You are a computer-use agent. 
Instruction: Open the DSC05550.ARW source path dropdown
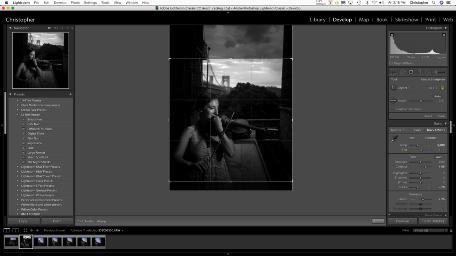point(111,231)
